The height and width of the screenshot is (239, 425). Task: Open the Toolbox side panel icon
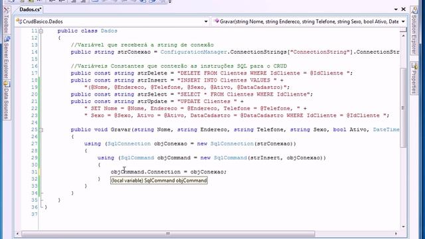point(7,11)
